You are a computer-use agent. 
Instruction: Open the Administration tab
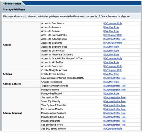click(12, 4)
